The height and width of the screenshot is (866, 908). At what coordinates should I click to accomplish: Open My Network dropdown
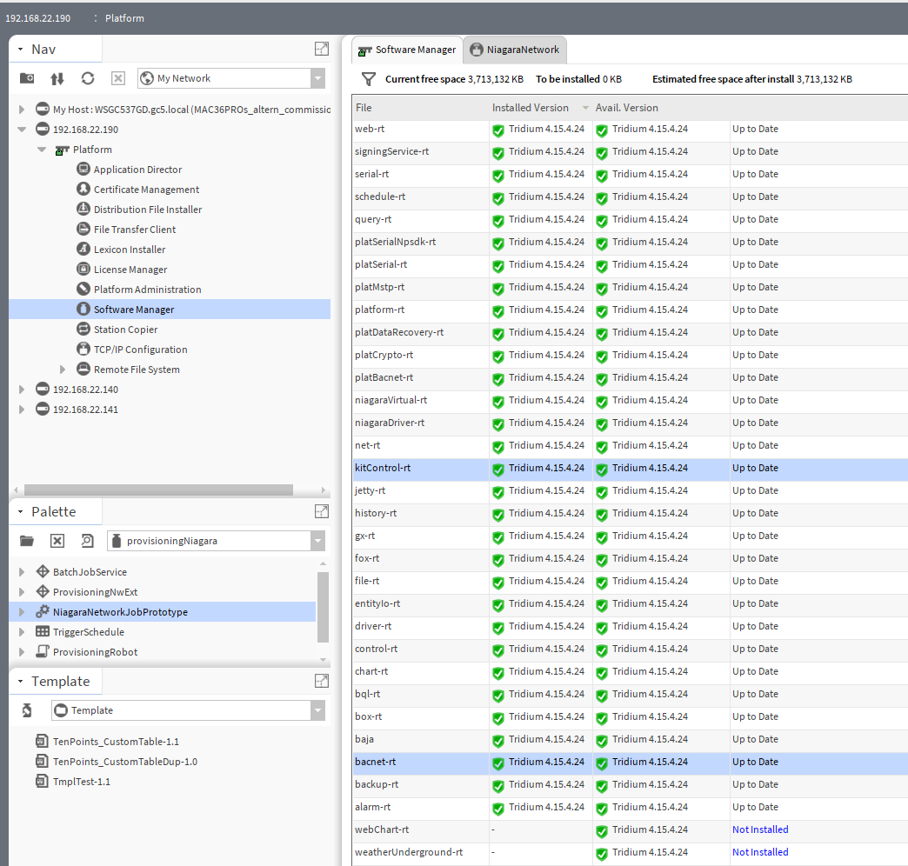tap(318, 78)
